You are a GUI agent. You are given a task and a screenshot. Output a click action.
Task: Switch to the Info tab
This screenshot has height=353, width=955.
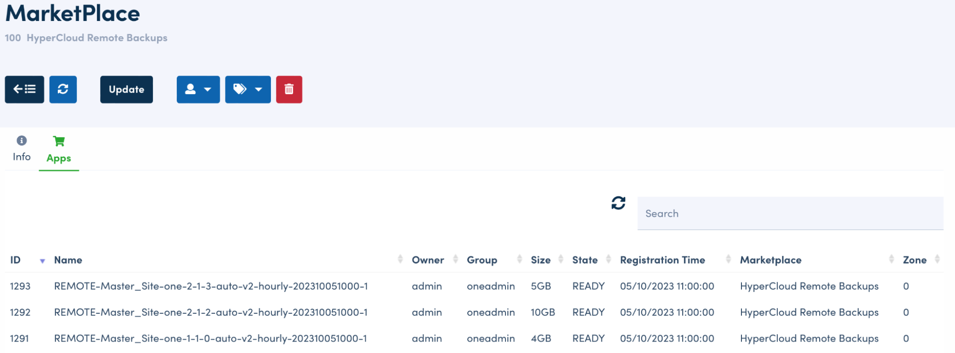(x=21, y=157)
